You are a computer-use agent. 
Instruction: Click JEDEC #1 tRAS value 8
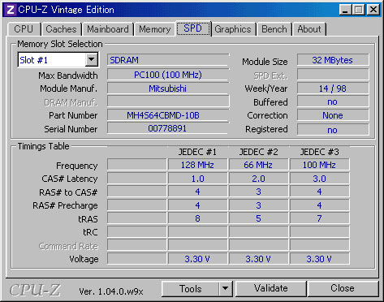coord(197,218)
